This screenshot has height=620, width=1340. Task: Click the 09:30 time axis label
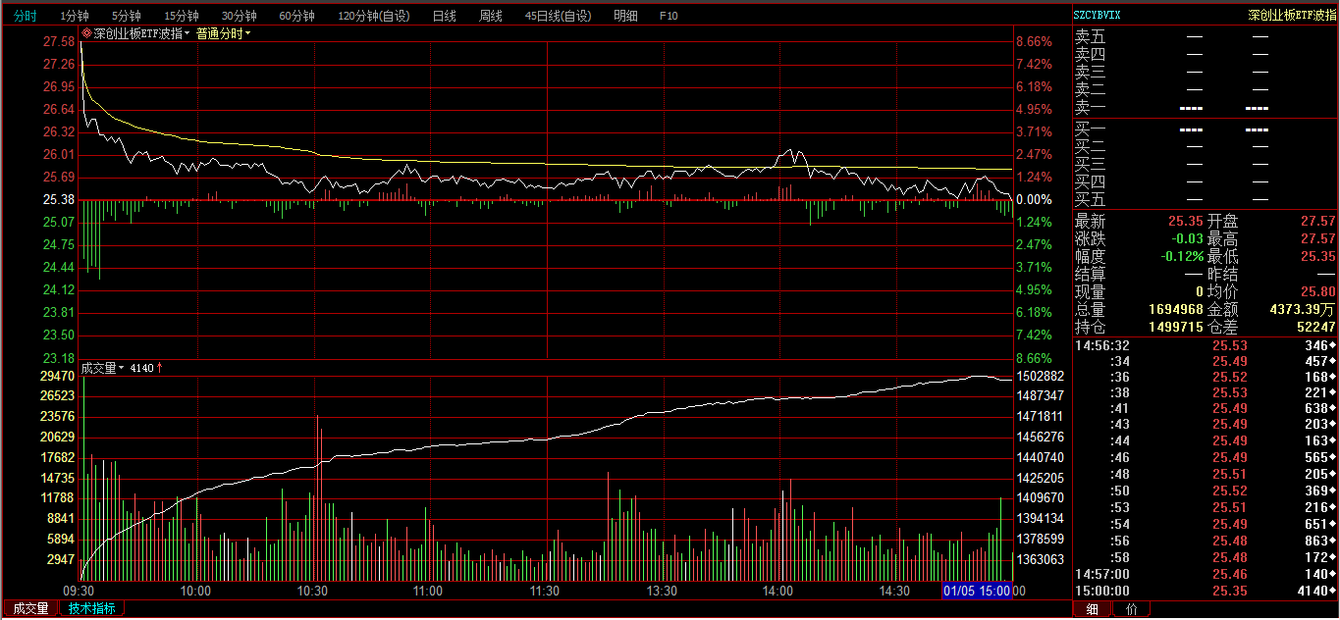click(x=79, y=592)
